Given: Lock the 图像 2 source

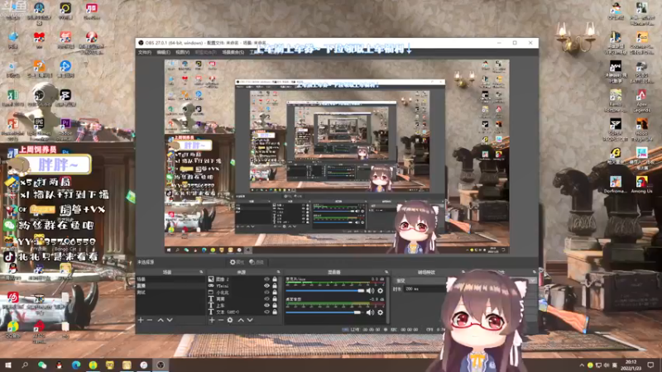Looking at the screenshot, I should (275, 279).
